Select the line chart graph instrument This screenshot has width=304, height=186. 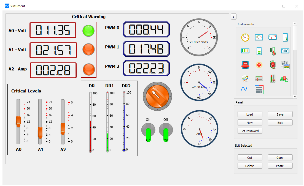click(x=245, y=79)
